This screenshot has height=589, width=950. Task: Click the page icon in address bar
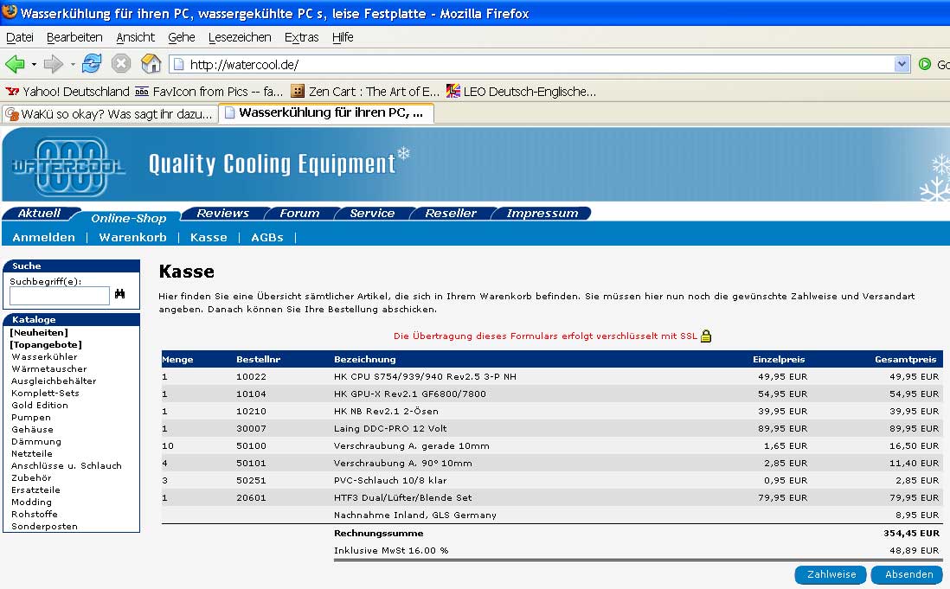(x=177, y=64)
